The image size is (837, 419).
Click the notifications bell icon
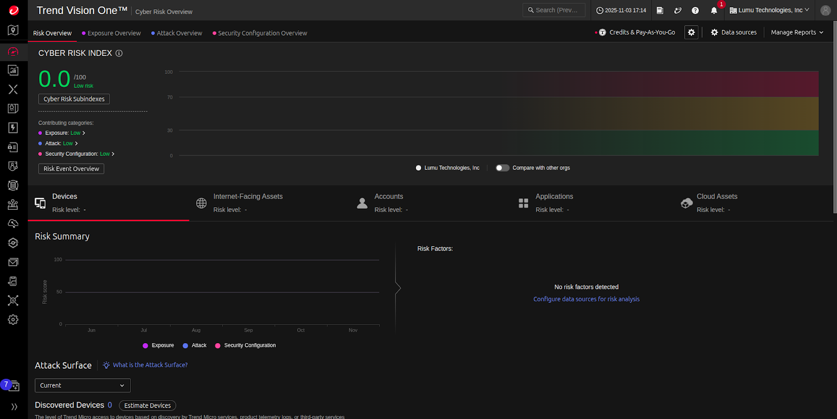pyautogui.click(x=714, y=10)
